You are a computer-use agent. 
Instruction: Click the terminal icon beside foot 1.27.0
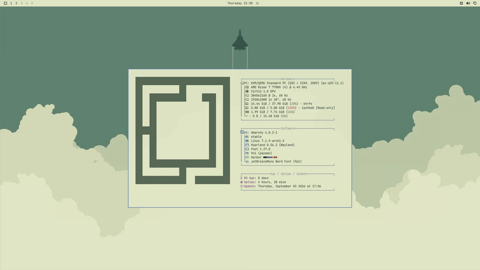pyautogui.click(x=247, y=149)
